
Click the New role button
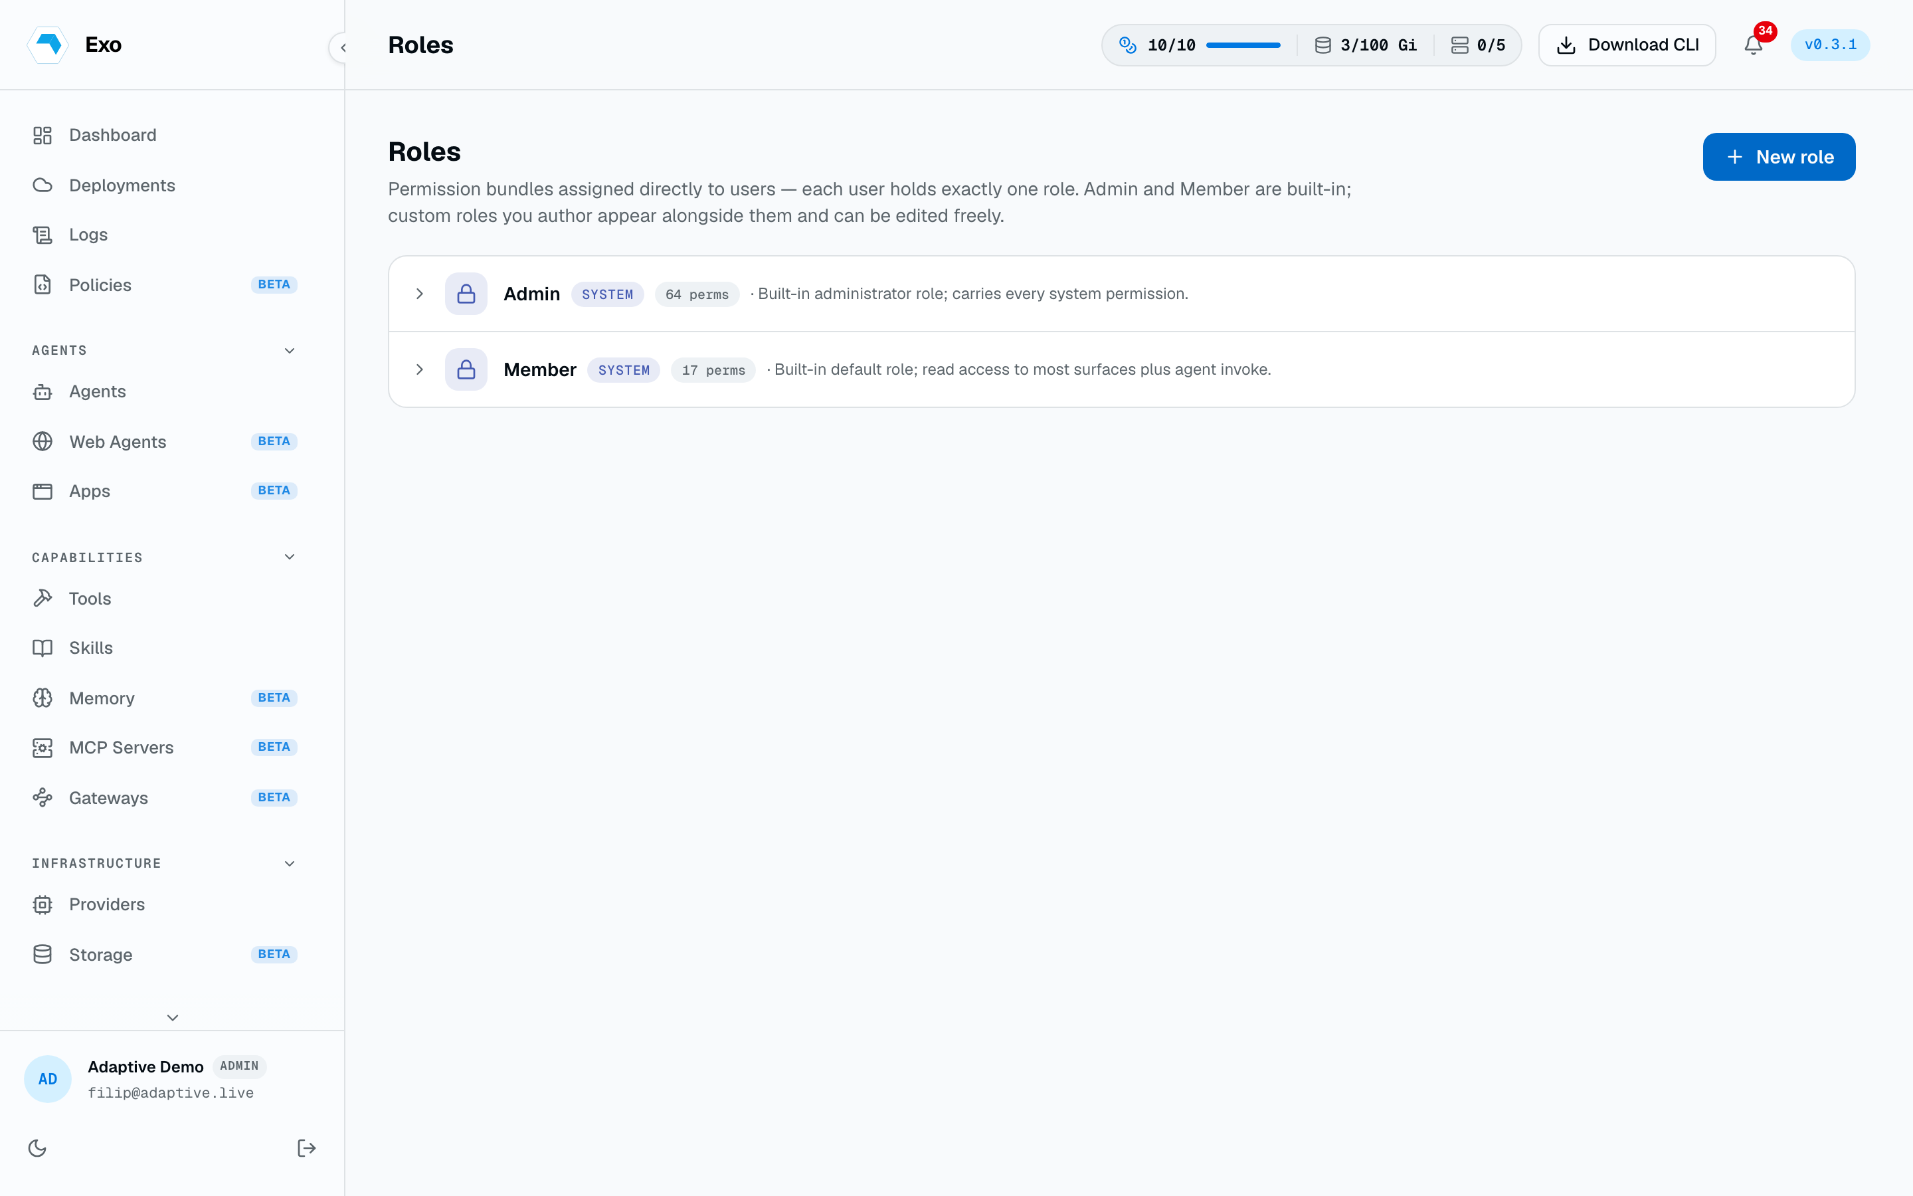pos(1779,157)
